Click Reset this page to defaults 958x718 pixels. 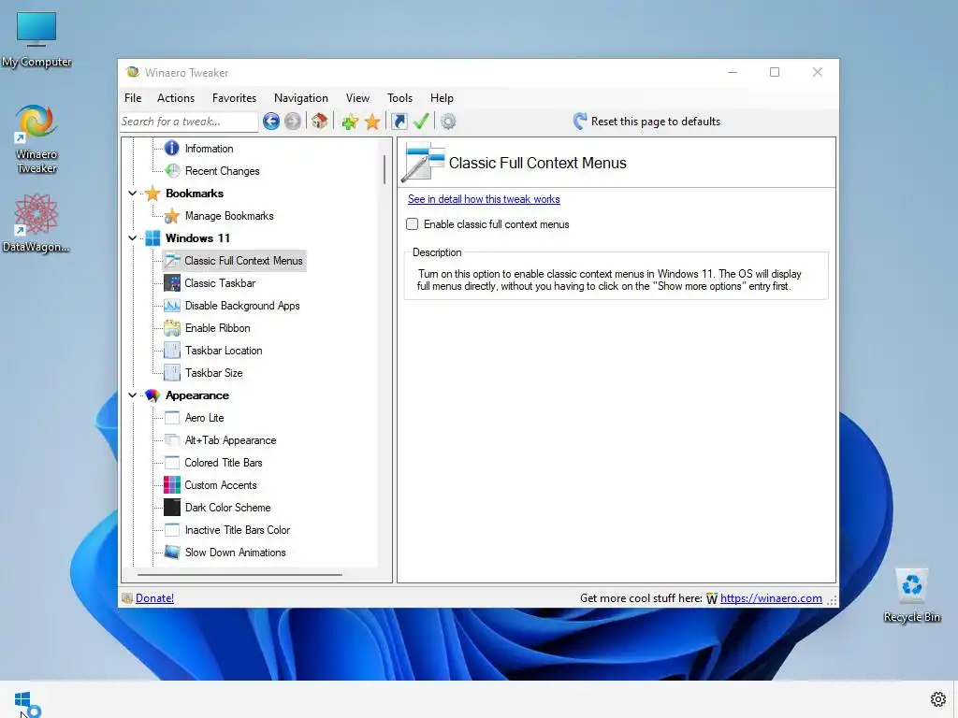[x=647, y=121]
